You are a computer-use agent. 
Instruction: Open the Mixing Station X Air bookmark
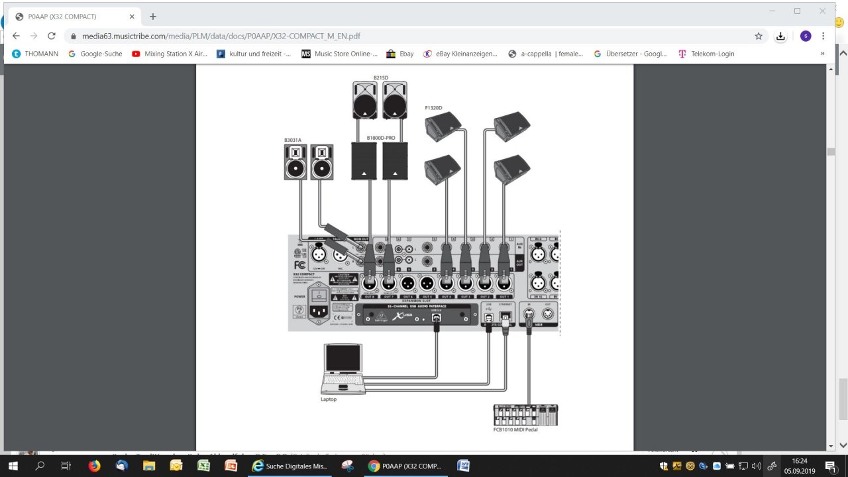pos(170,54)
